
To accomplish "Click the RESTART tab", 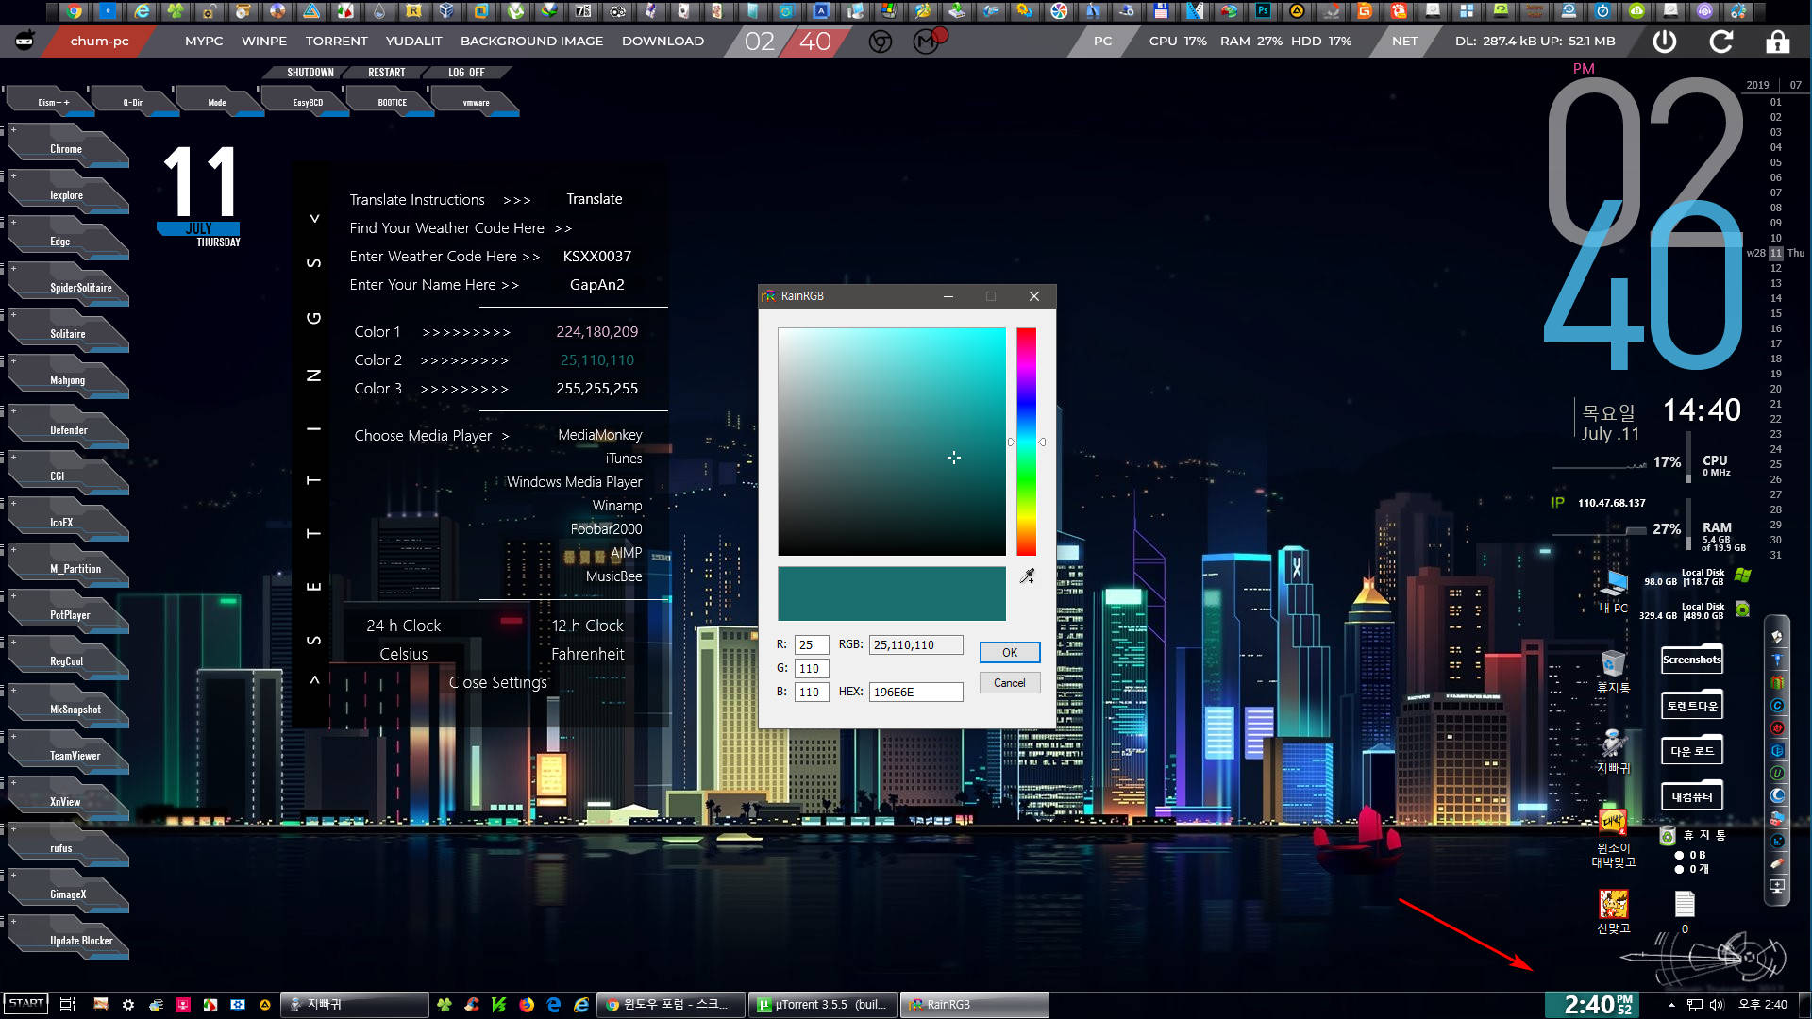I will (387, 73).
